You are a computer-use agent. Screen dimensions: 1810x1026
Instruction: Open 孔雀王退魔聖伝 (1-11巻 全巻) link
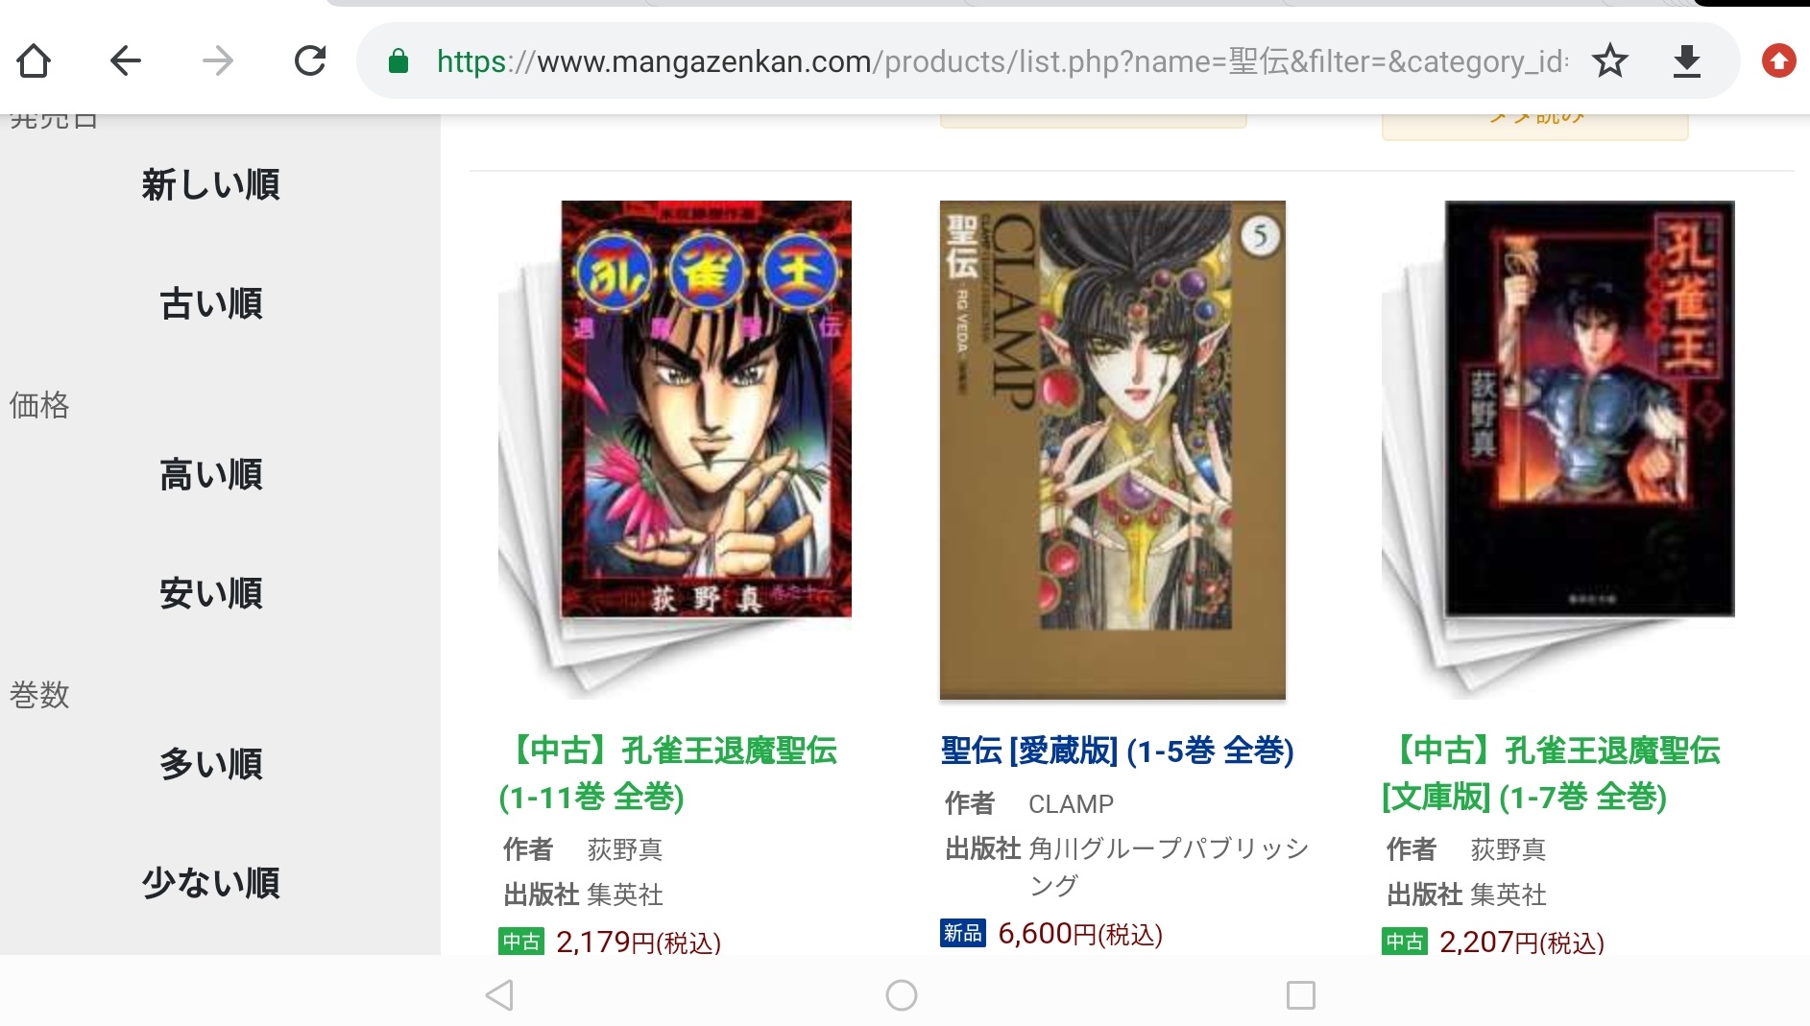[x=668, y=774]
